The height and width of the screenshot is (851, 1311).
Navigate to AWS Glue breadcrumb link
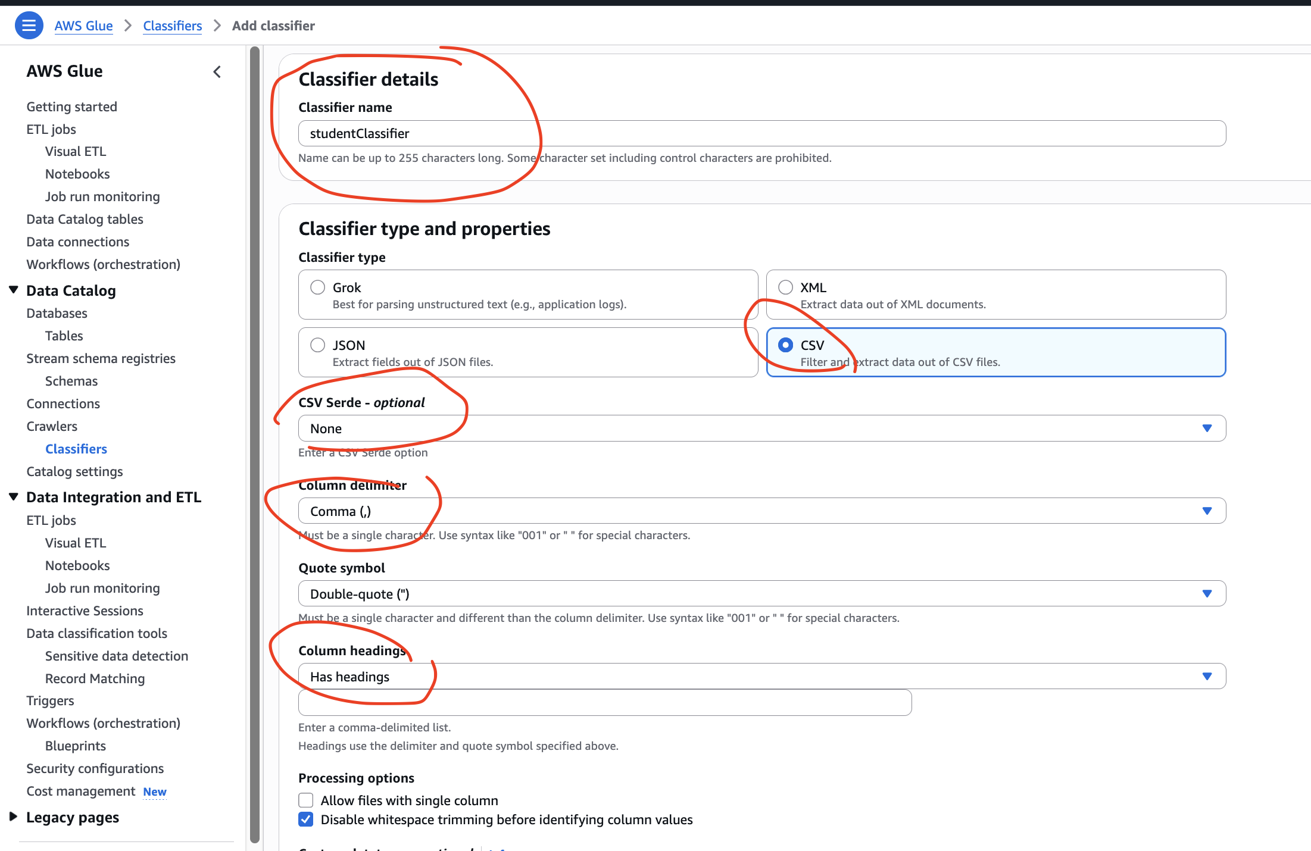click(83, 26)
